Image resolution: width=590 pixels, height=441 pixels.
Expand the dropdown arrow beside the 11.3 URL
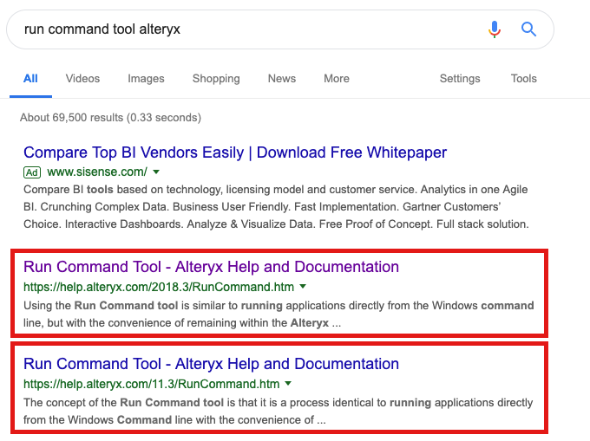288,384
